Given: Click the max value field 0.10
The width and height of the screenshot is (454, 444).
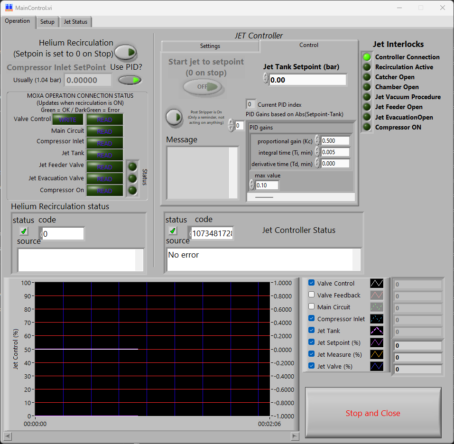Looking at the screenshot, I should [x=267, y=185].
